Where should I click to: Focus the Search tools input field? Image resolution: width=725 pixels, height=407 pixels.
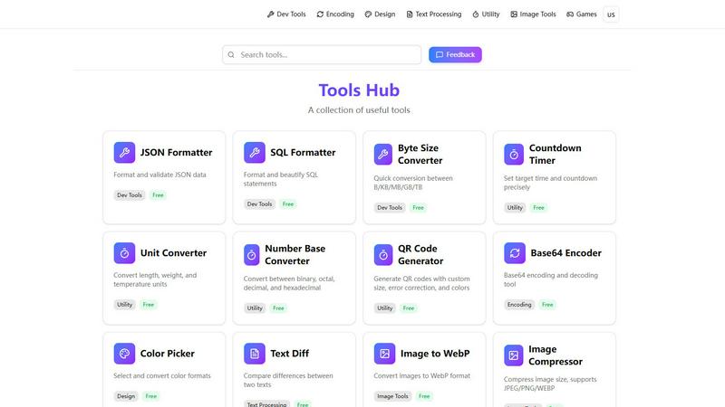pos(322,54)
